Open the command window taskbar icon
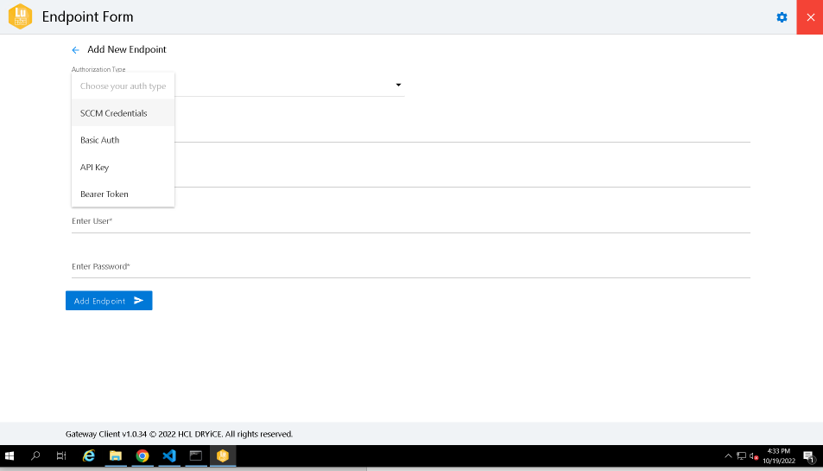 pos(196,455)
